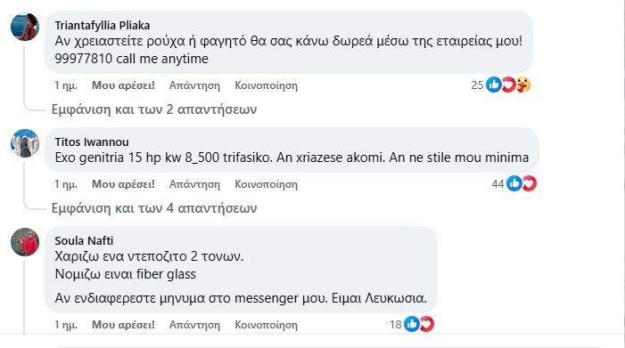Share Triantafyllia's comment via Κοινοποίηση
This screenshot has width=625, height=348.
click(266, 85)
